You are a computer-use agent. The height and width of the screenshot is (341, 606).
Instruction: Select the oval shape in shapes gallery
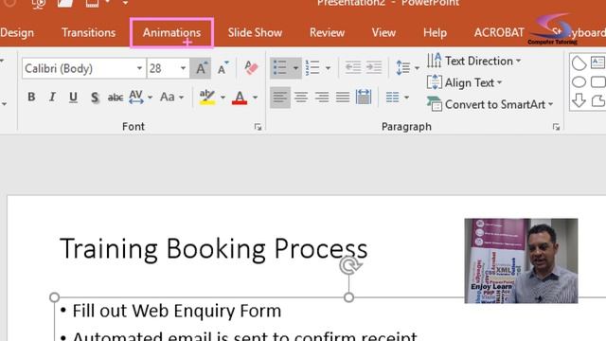[579, 82]
